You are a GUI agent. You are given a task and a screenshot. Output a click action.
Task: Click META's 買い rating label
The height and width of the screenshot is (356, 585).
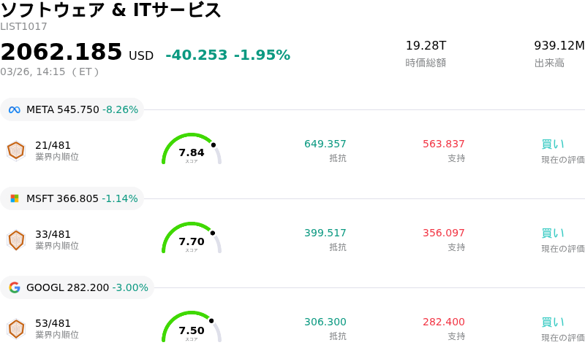pos(552,144)
